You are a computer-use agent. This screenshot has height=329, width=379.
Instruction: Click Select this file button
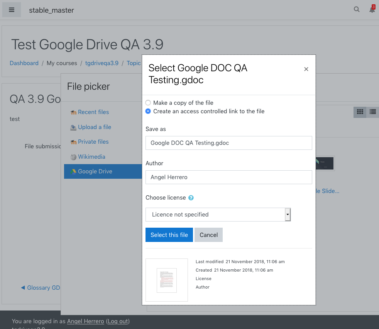click(169, 235)
